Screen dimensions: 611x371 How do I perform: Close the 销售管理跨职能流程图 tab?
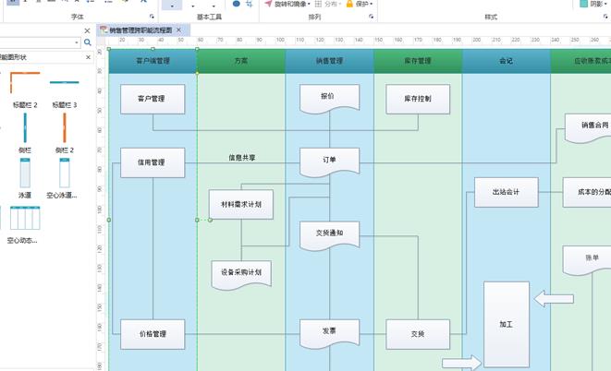(178, 30)
